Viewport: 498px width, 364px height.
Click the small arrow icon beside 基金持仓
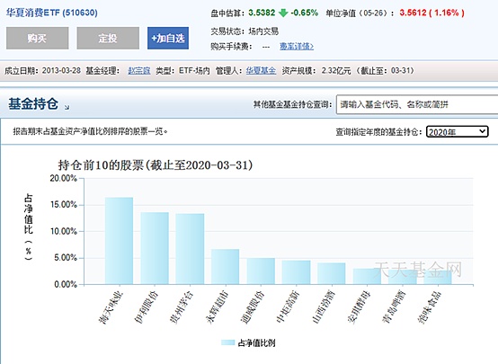click(x=67, y=107)
